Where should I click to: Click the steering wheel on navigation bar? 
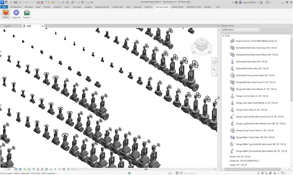[214, 62]
